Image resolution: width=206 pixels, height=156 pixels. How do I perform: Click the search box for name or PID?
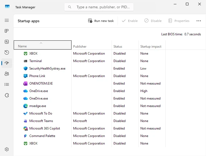click(x=99, y=7)
